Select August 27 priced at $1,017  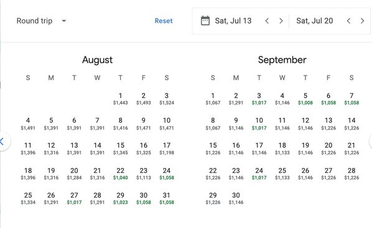pyautogui.click(x=74, y=198)
